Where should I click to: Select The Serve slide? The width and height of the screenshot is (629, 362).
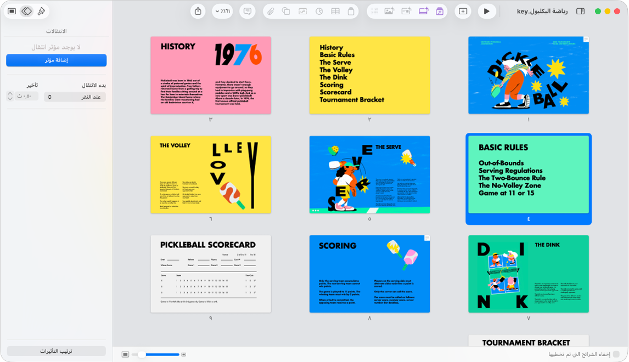coord(369,174)
